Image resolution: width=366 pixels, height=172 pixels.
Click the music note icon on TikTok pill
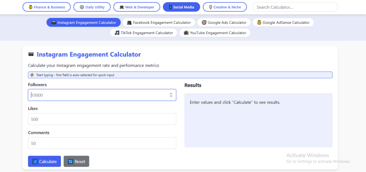click(x=117, y=33)
